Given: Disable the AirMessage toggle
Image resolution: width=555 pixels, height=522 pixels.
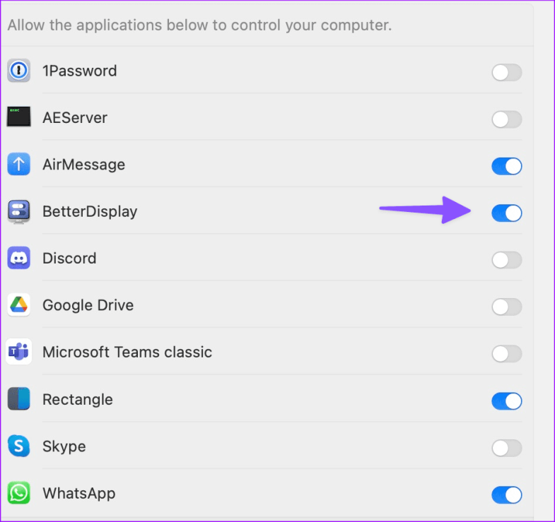Looking at the screenshot, I should click(x=506, y=166).
